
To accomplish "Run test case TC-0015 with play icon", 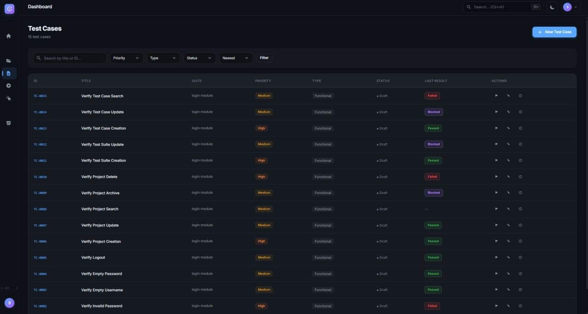I will tap(496, 96).
